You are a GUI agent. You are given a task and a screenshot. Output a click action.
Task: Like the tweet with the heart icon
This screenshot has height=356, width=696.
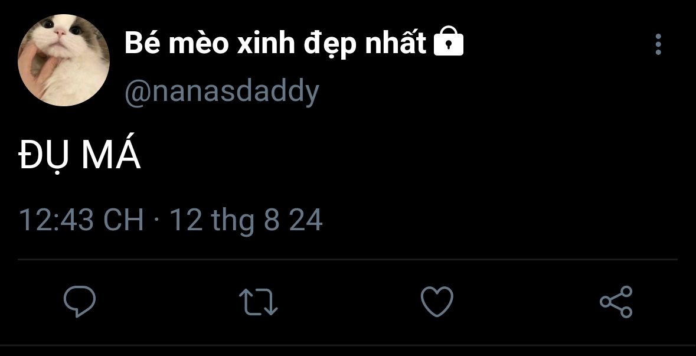[437, 302]
